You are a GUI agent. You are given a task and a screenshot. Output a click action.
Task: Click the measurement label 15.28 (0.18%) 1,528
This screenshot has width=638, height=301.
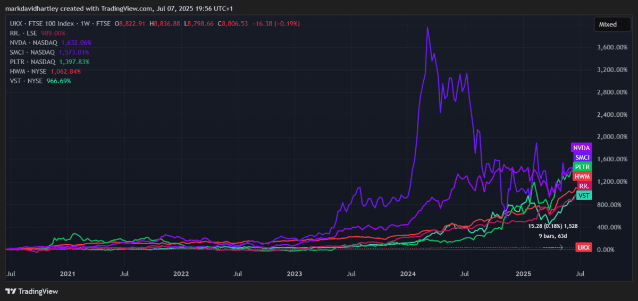point(553,226)
